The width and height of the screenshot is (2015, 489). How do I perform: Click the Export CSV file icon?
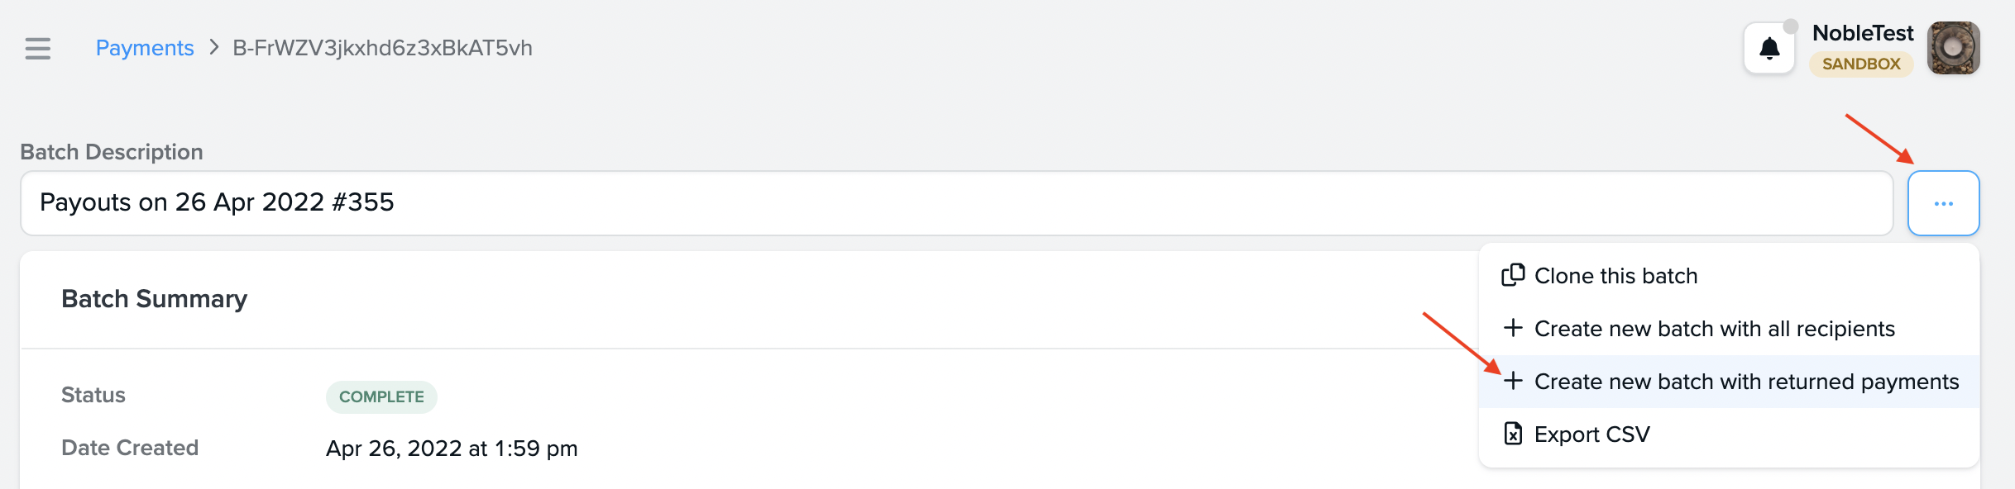pos(1513,434)
